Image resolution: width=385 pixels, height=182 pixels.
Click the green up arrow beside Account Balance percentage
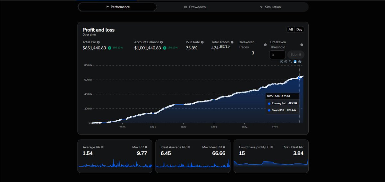[165, 48]
